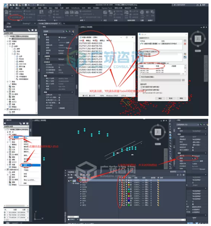
Task: Toggle the elevation adjustment checkbox in advanced options
Action: [142, 87]
